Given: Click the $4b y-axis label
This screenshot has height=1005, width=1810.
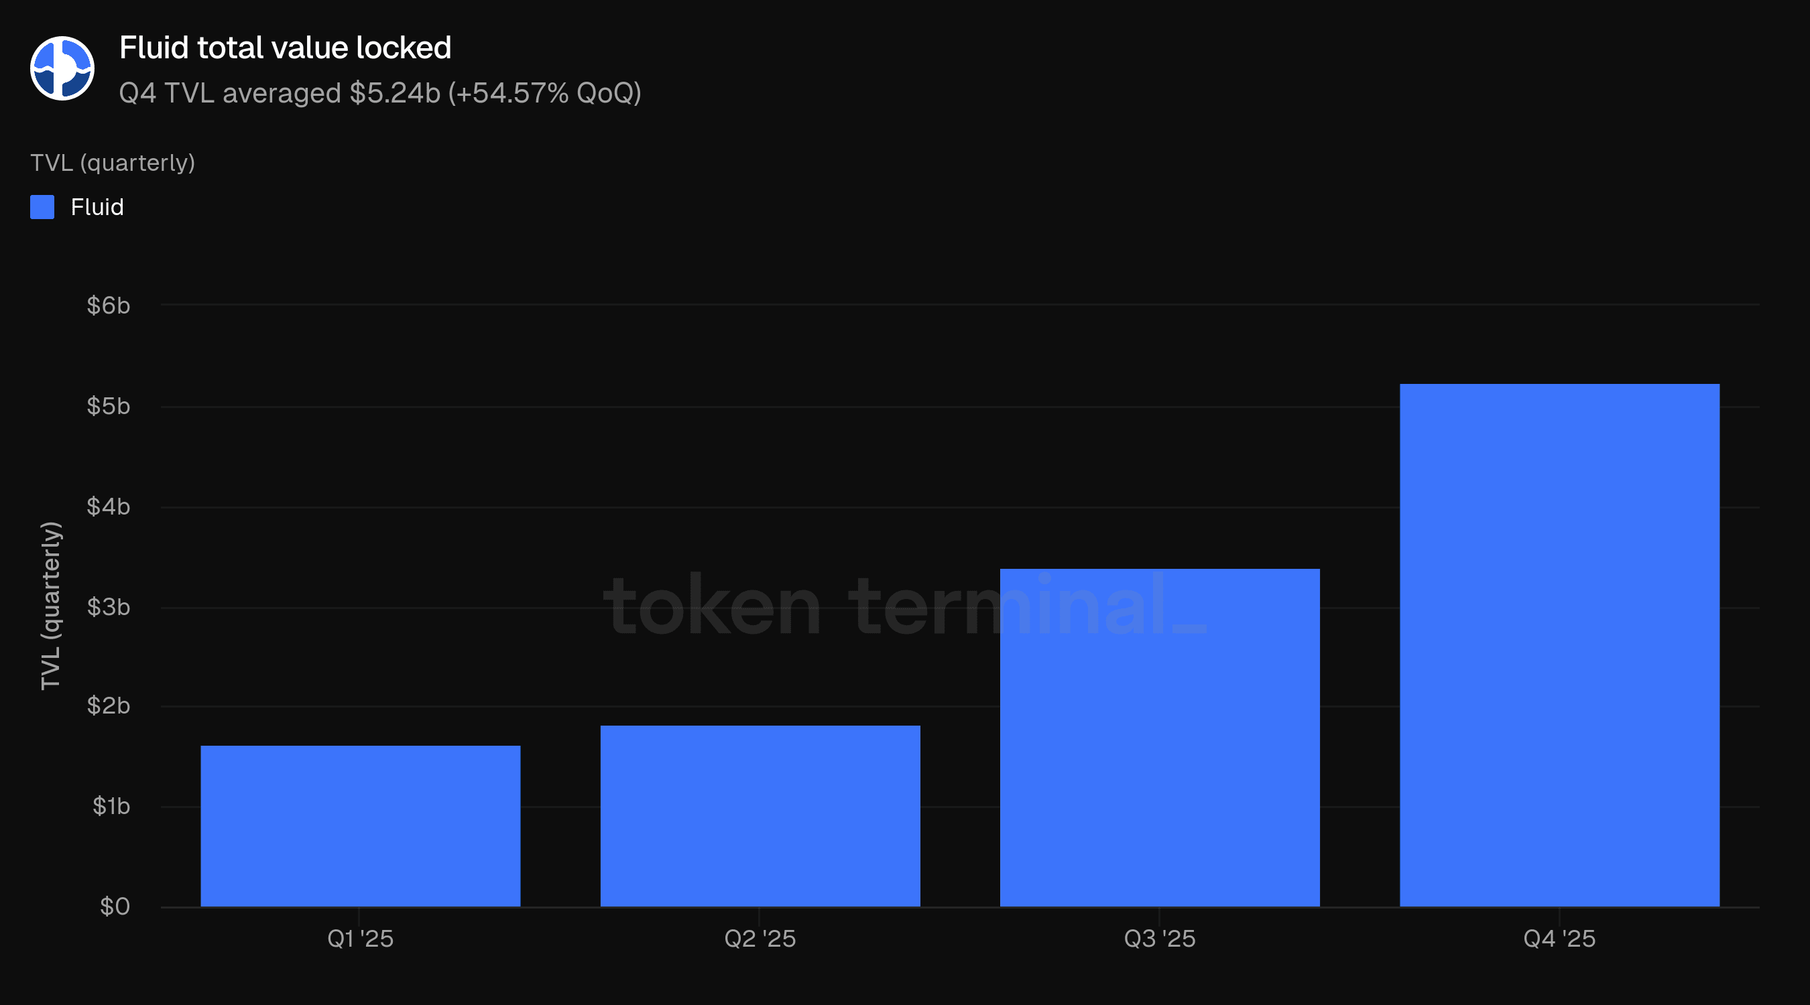Looking at the screenshot, I should 108,507.
